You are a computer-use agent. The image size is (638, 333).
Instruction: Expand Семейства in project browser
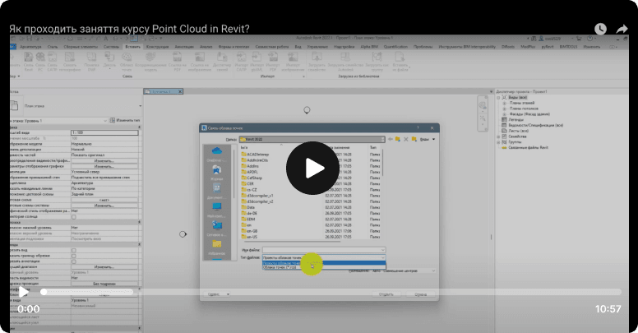tap(498, 136)
